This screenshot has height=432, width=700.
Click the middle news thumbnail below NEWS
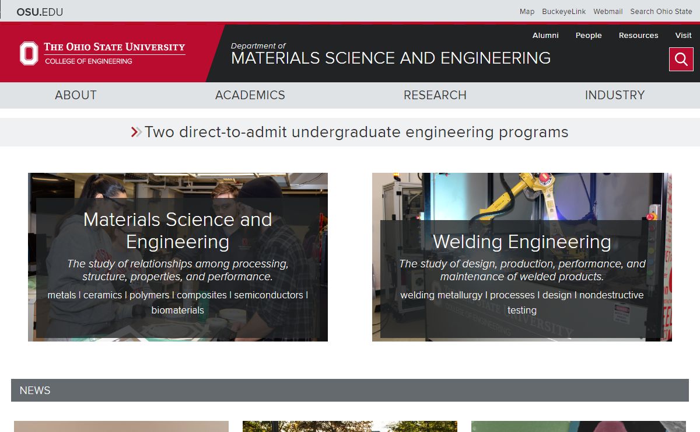coord(350,427)
